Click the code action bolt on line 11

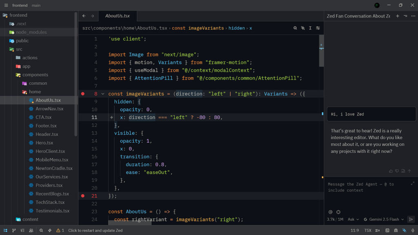click(112, 117)
